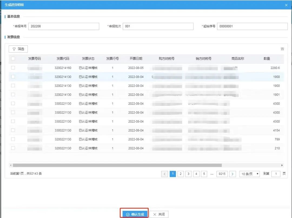Check the row with quantity 210
The image size is (292, 218).
point(13,148)
